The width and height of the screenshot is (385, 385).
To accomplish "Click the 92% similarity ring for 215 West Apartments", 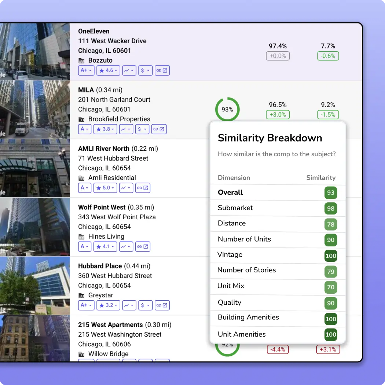I will [227, 350].
